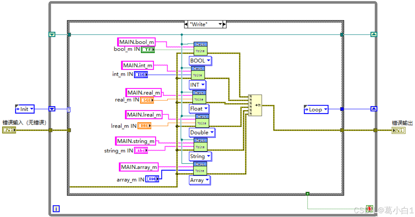The image size is (415, 217).
Task: Click the red abort boolean at bottom right
Action: pos(370,209)
